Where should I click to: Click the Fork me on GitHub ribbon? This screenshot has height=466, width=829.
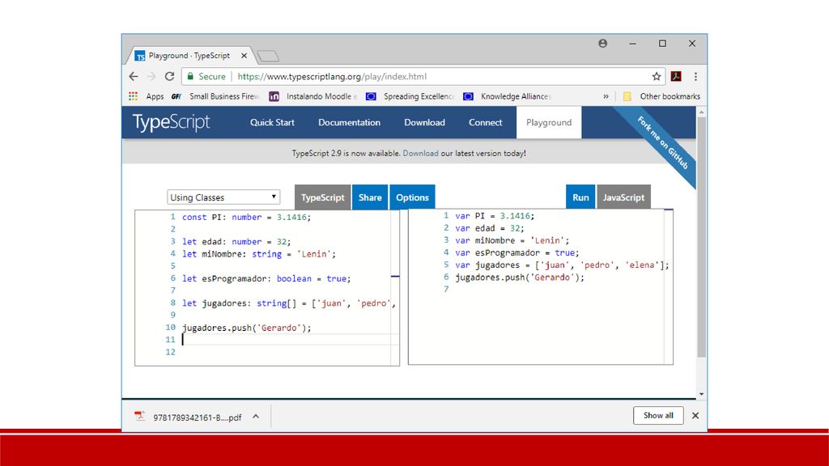[x=662, y=142]
